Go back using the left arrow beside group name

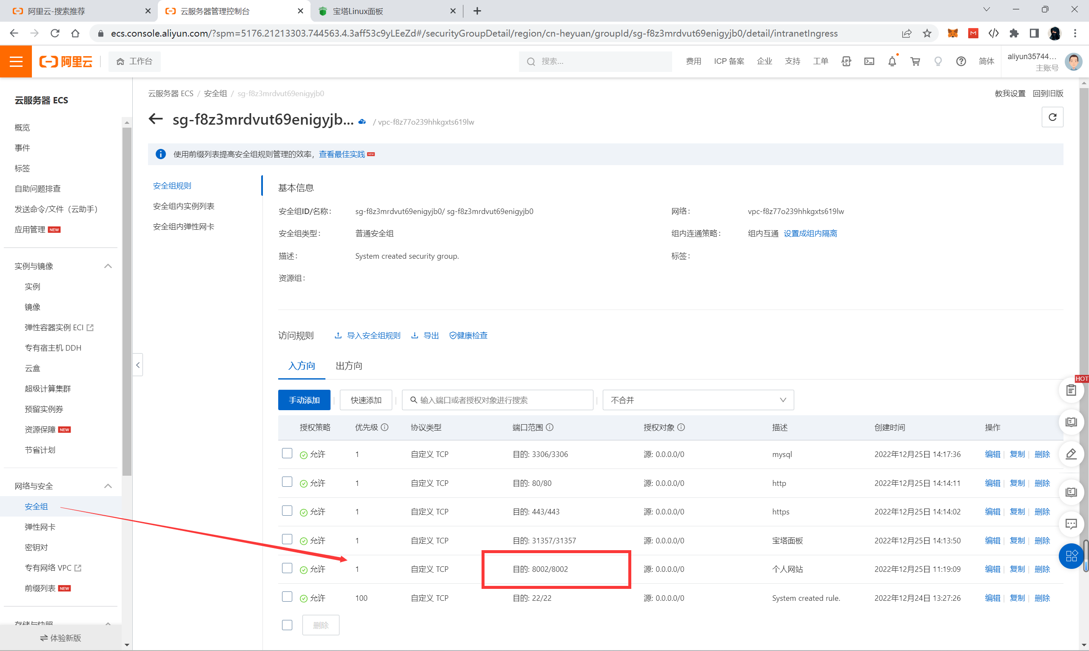[x=156, y=119]
